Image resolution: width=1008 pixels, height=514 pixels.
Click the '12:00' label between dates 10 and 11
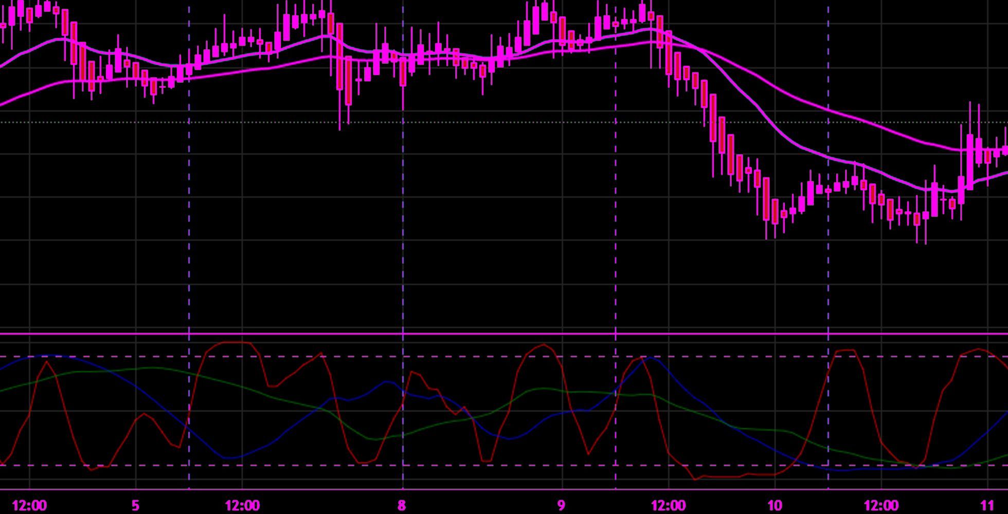pyautogui.click(x=881, y=506)
